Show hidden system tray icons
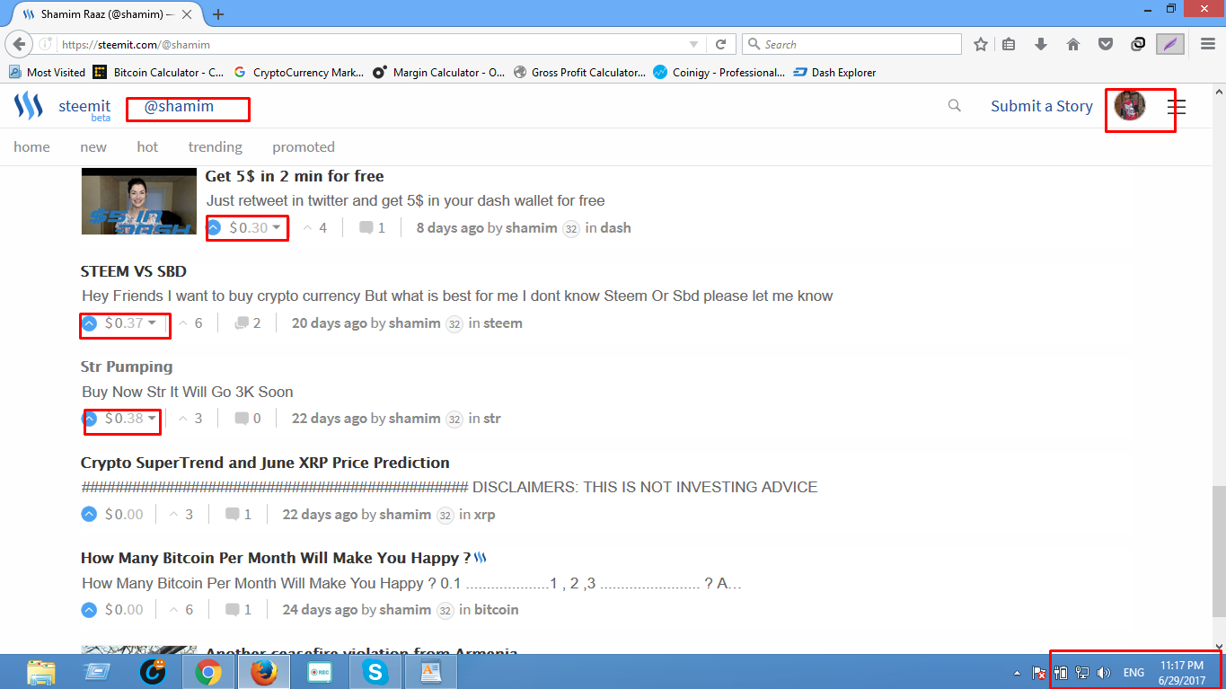This screenshot has height=689, width=1226. pos(1017,673)
